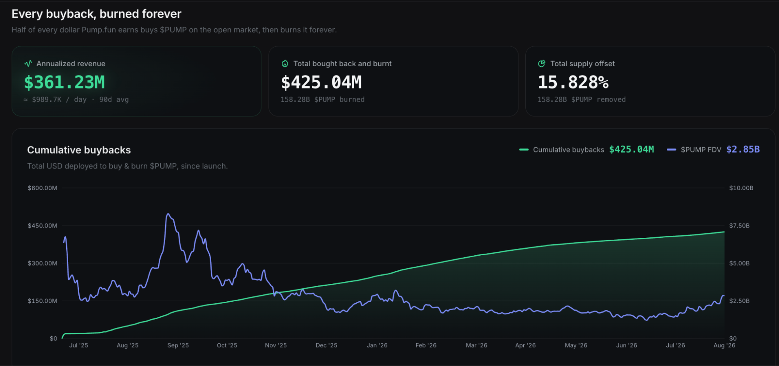The width and height of the screenshot is (779, 366).
Task: Click the Jun '26 x-axis label
Action: pyautogui.click(x=627, y=345)
